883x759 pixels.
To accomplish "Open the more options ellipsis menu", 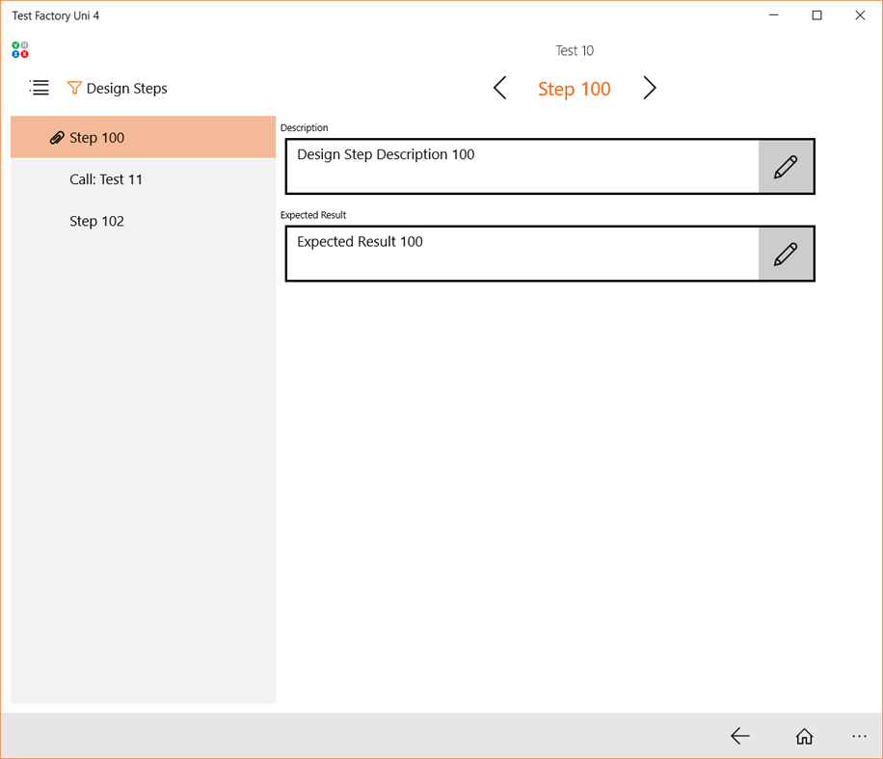I will [859, 736].
